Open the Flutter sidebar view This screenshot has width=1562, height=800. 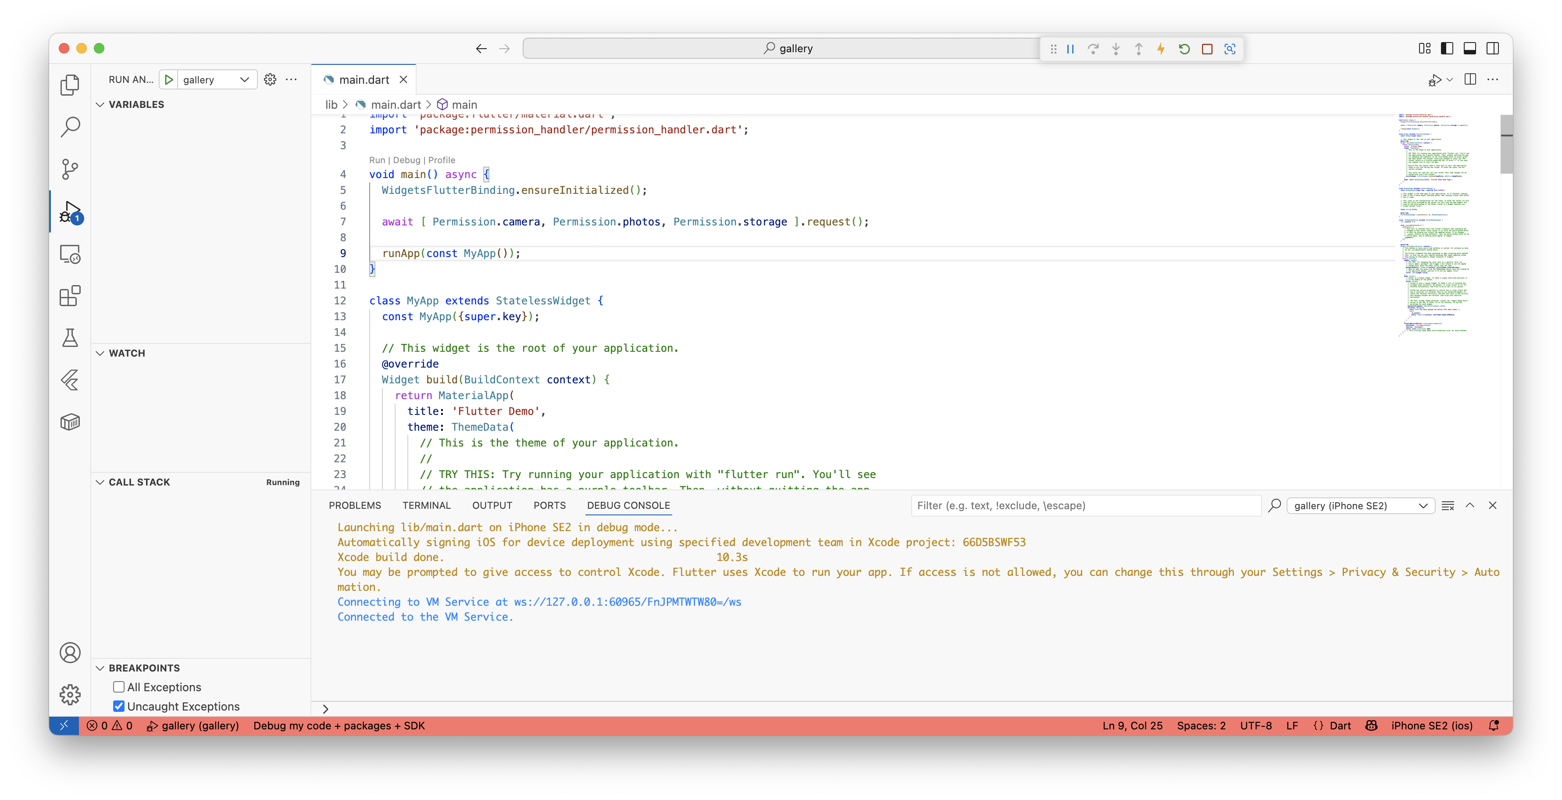coord(70,380)
